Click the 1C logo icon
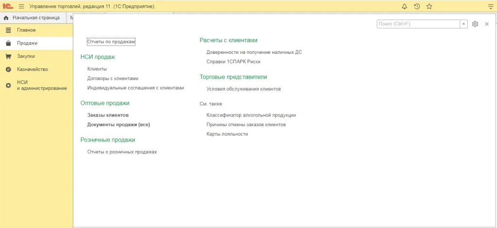Screen dimensions: 497x228 tap(7, 6)
